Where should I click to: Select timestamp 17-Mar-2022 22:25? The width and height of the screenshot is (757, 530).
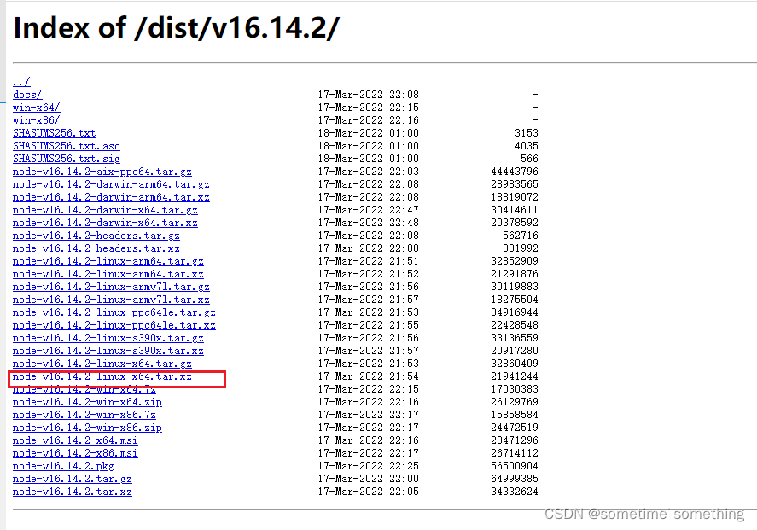[x=369, y=466]
